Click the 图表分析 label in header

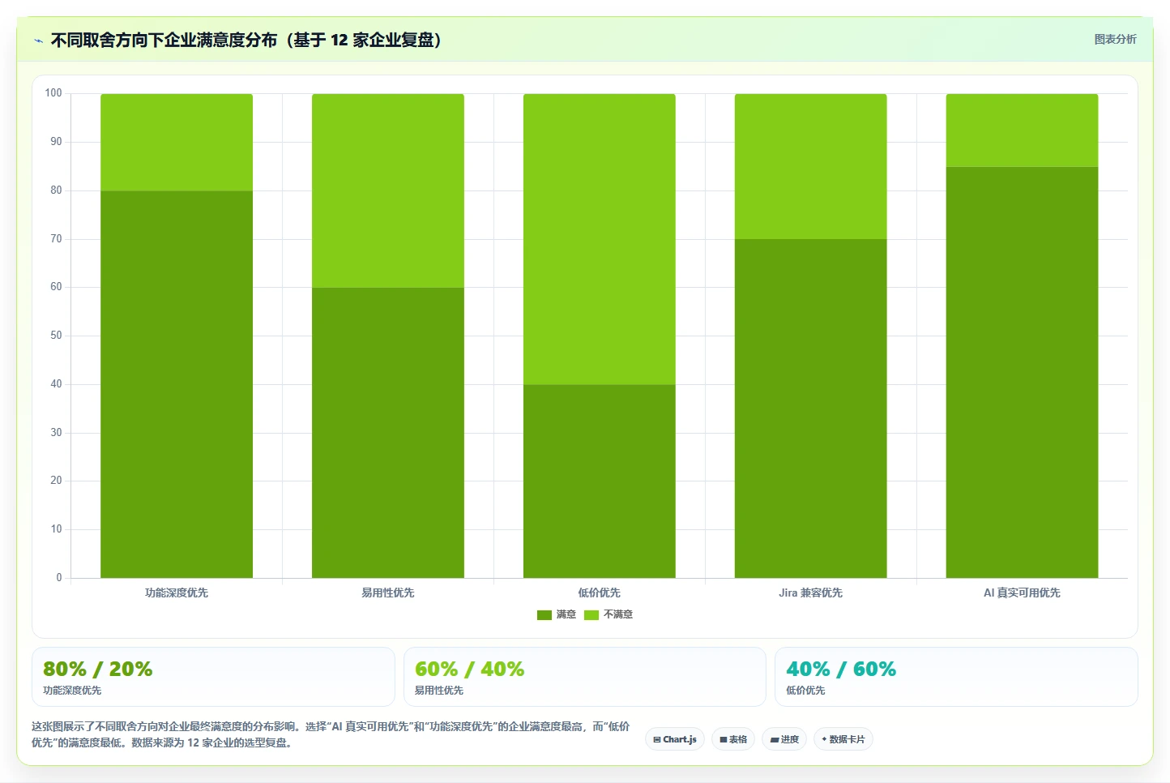[x=1115, y=39]
